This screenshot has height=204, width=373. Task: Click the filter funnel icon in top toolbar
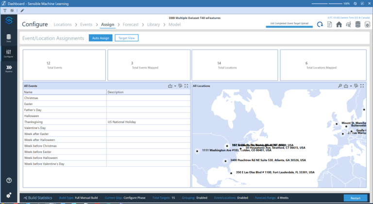click(x=5, y=11)
